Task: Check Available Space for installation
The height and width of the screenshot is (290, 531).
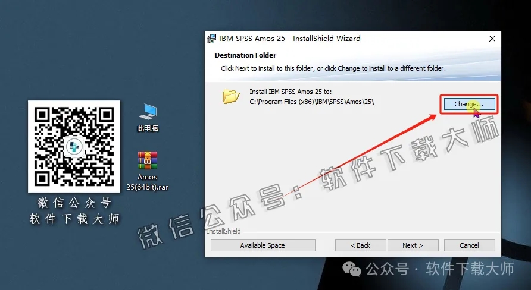Action: tap(263, 245)
